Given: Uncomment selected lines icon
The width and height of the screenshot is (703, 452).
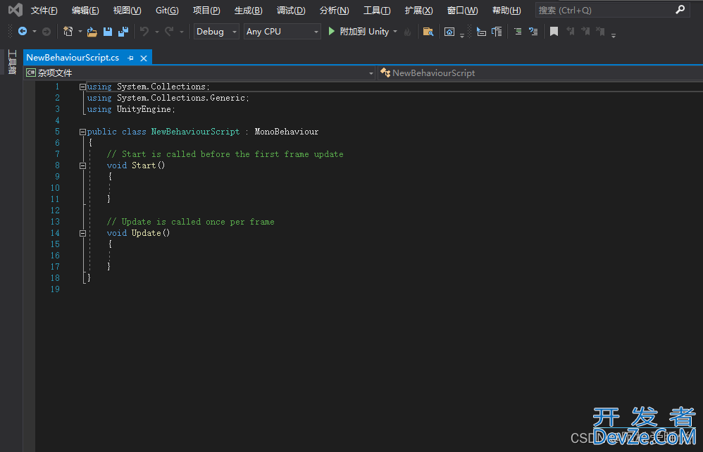Looking at the screenshot, I should (533, 32).
